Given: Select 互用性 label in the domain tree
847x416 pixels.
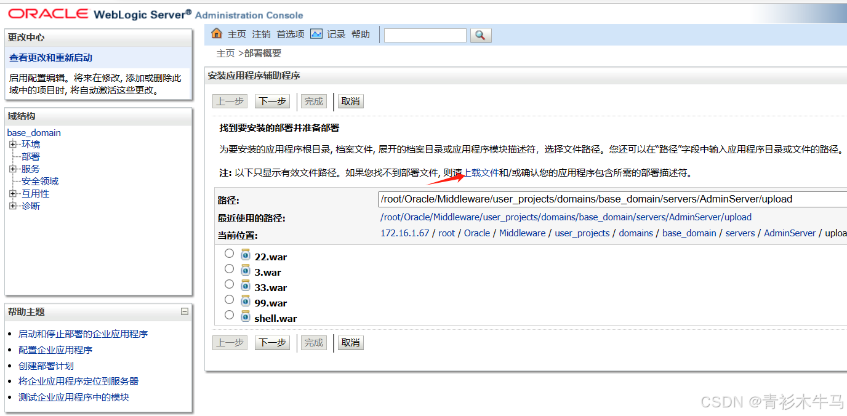Looking at the screenshot, I should coord(36,194).
